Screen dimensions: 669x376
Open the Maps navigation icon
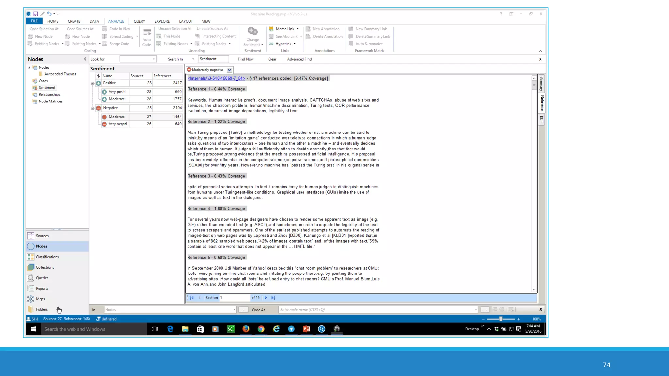pos(31,299)
